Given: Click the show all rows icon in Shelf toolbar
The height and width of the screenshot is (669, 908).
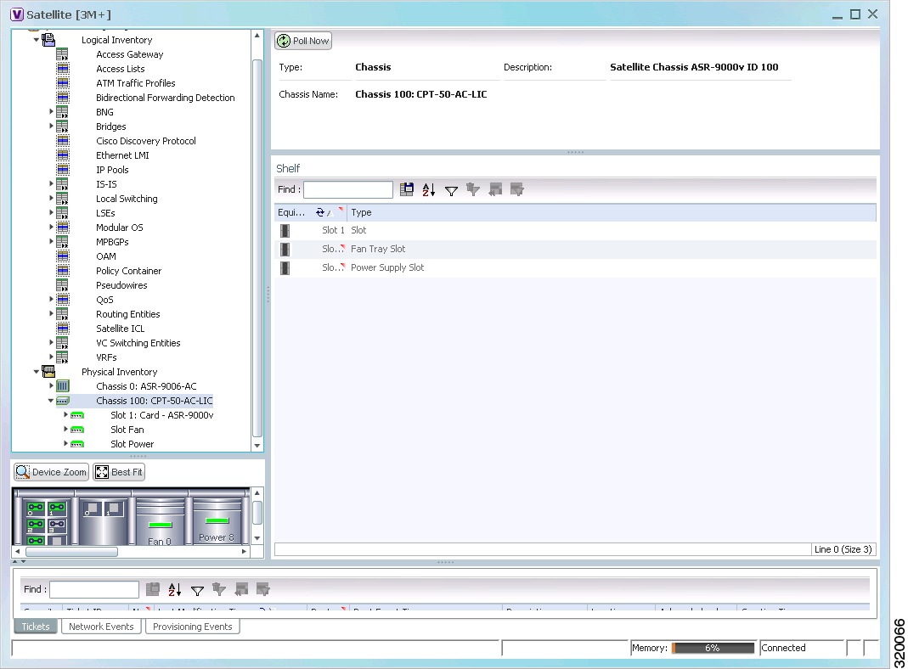Looking at the screenshot, I should 495,189.
